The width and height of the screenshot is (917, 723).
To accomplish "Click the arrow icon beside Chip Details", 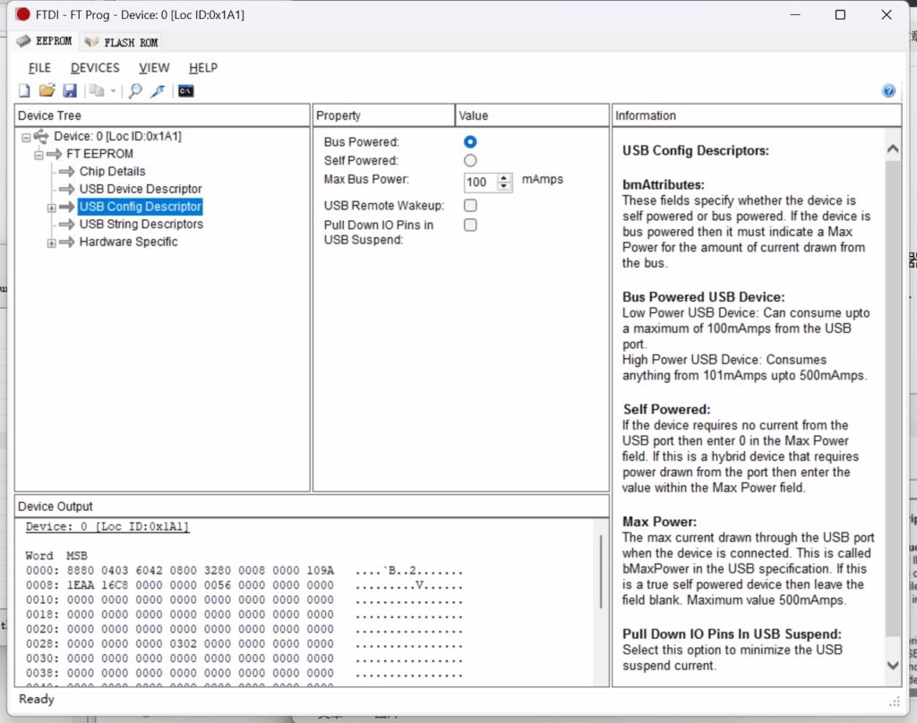I will [66, 171].
